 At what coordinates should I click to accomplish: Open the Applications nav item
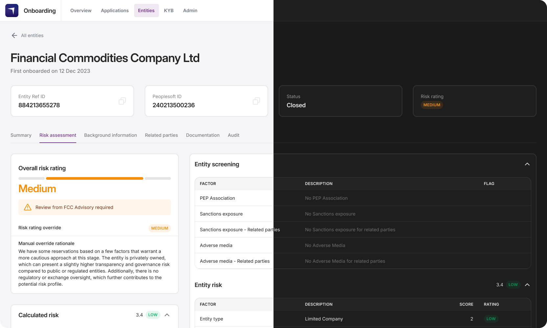tap(115, 10)
